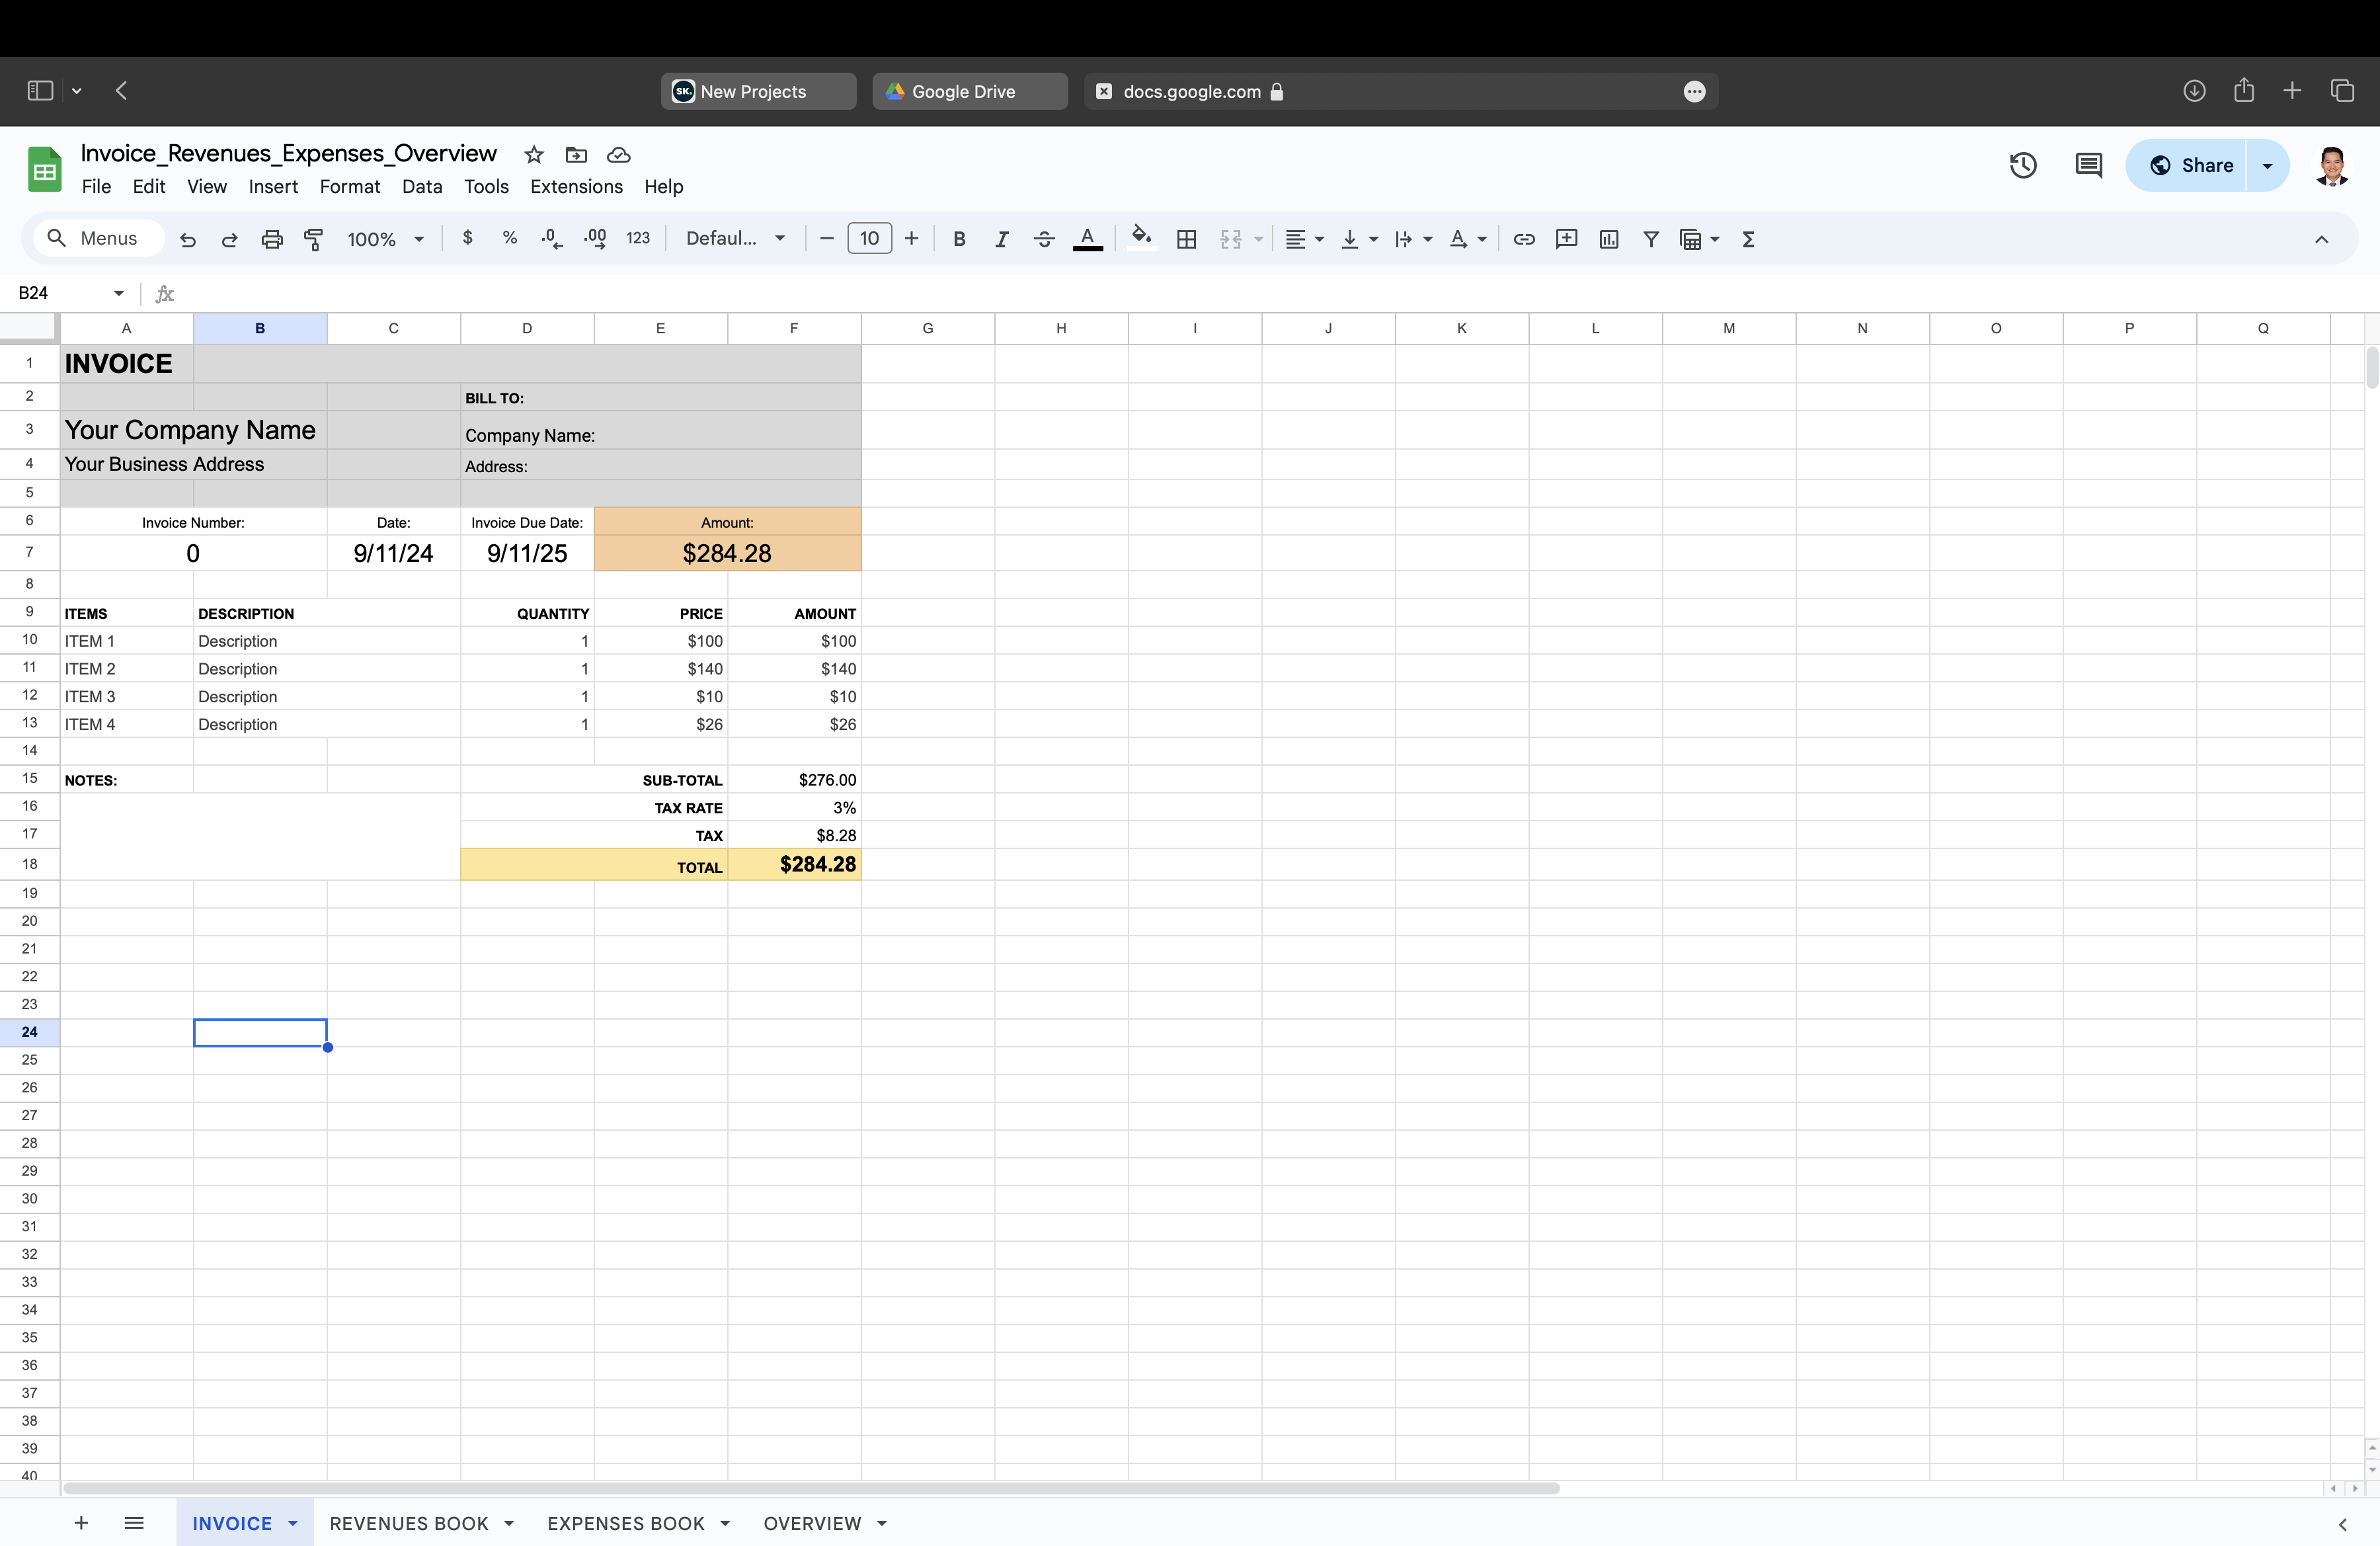Switch to EXPENSES BOOK sheet tab
The width and height of the screenshot is (2380, 1546).
pyautogui.click(x=626, y=1523)
